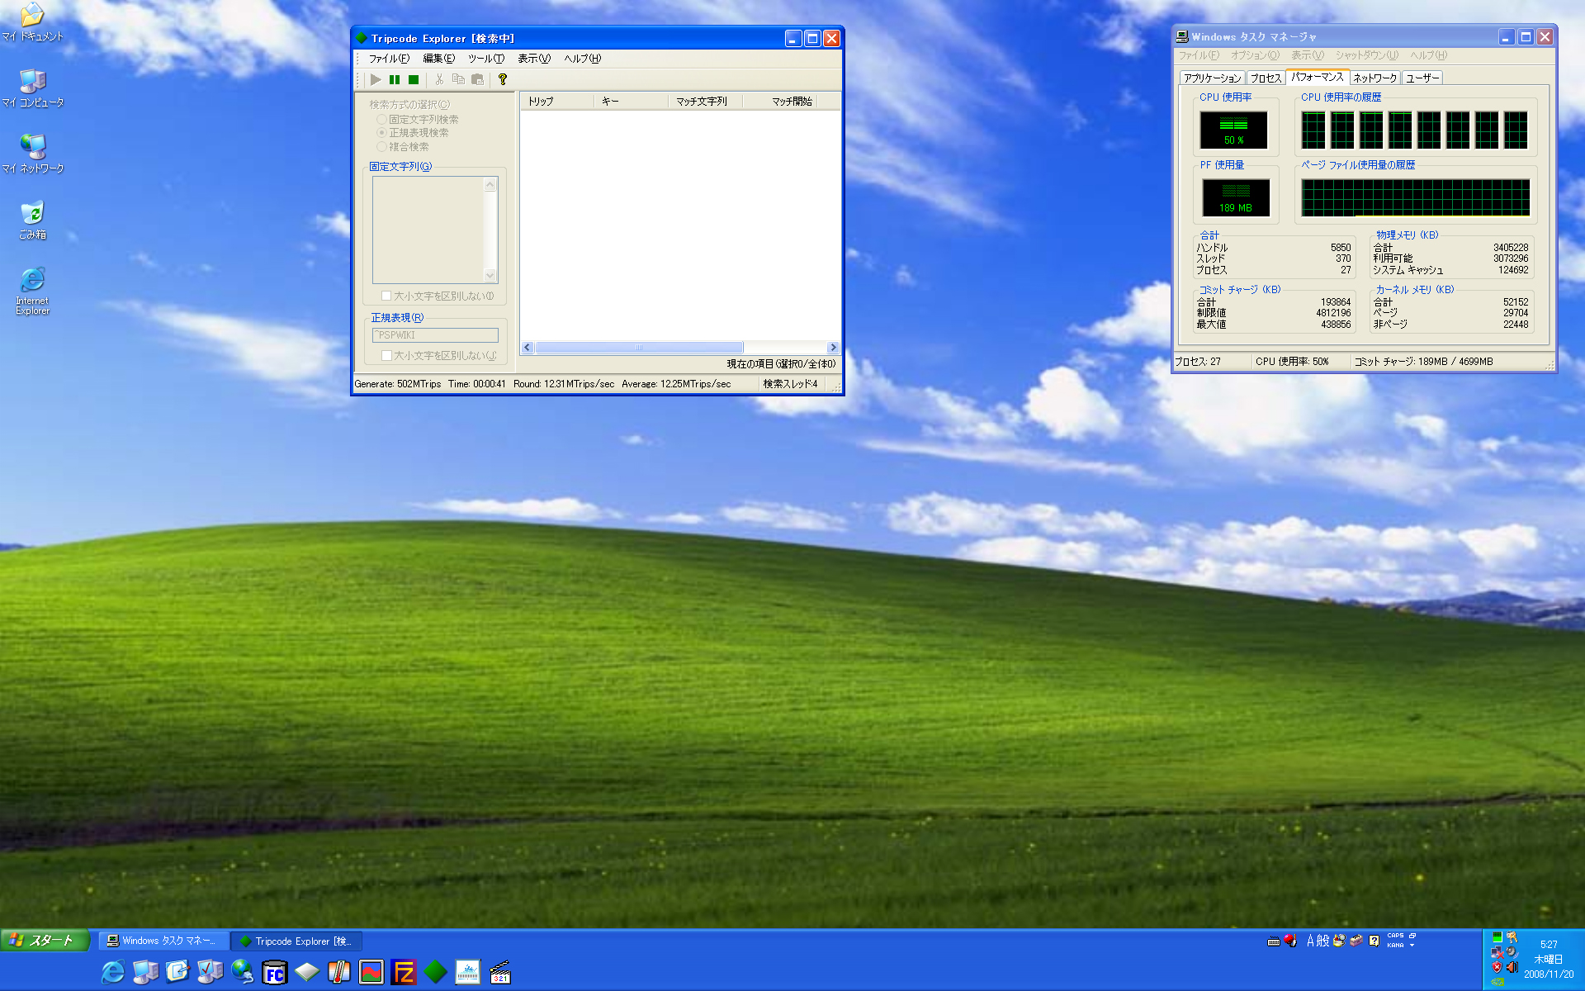Toggle case-insensitive checkbox under 正規表現
Image resolution: width=1585 pixels, height=991 pixels.
click(x=386, y=356)
